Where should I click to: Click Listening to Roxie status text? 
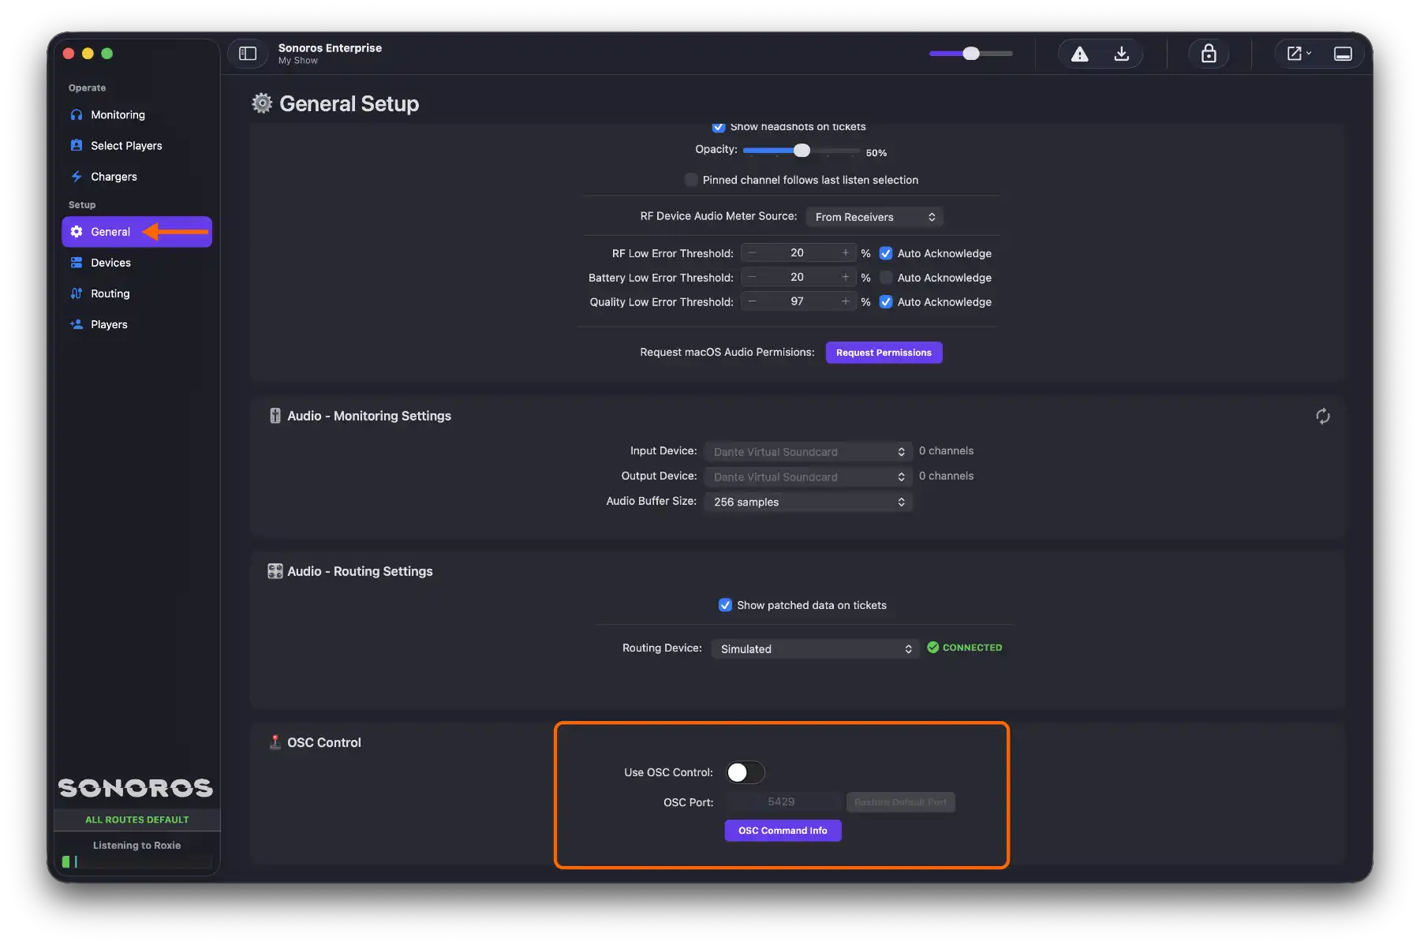click(136, 845)
